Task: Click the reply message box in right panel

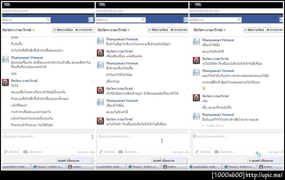Action: (x=238, y=141)
